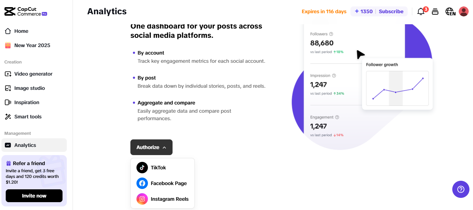Open the help question mark button
Viewport: 473px width, 210px height.
tap(461, 189)
